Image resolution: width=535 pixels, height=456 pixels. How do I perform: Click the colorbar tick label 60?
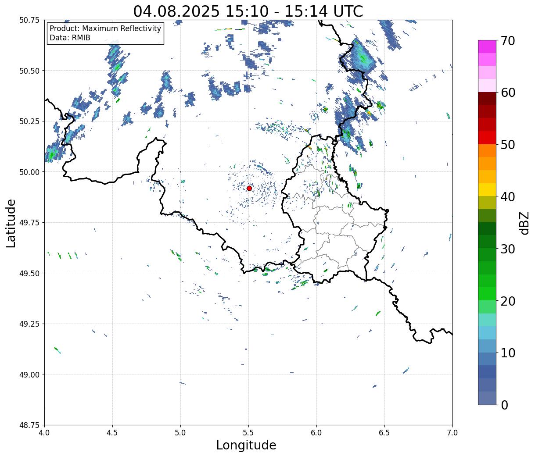508,93
